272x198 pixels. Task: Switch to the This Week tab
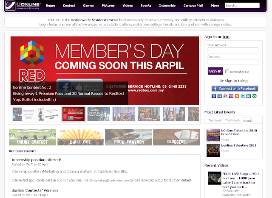pyautogui.click(x=215, y=120)
